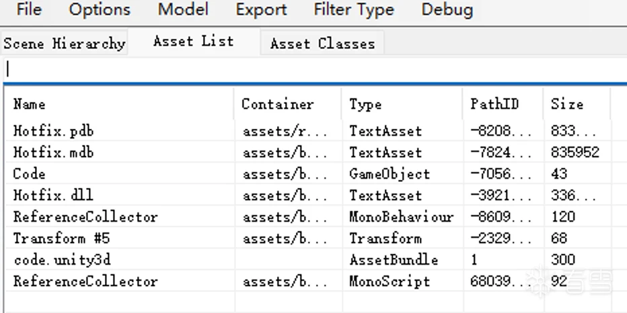Open the Model menu
The height and width of the screenshot is (313, 627).
pos(183,9)
